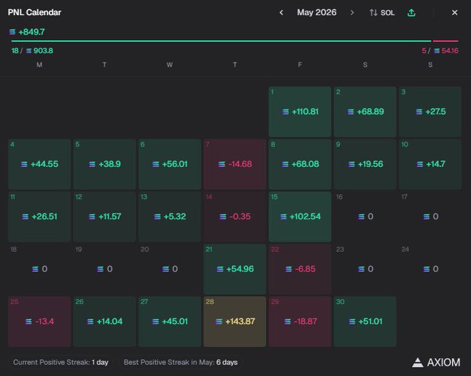The image size is (471, 376).
Task: Click day 20 cell with zero PNL
Action: point(170,269)
